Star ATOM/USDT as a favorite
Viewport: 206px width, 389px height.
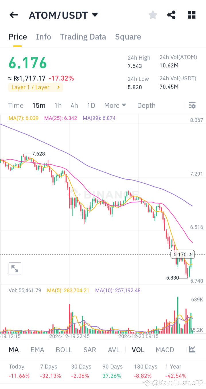153,15
